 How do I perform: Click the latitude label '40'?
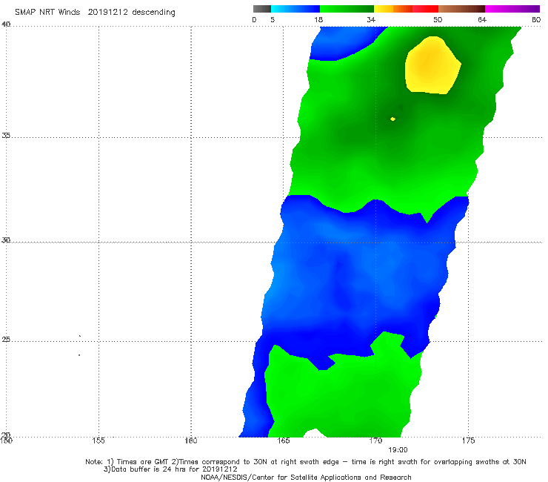[x=6, y=24]
